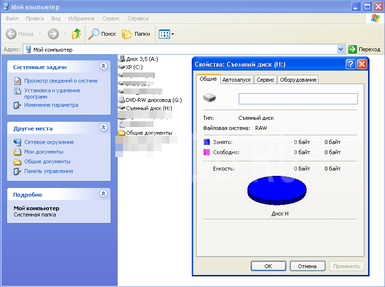Click the blue Занято color swatch
385x287 pixels.
point(207,142)
